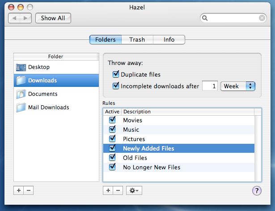Select the Desktop folder label
This screenshot has height=211, width=275.
39,67
